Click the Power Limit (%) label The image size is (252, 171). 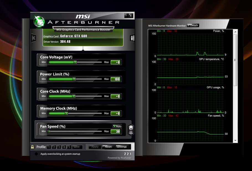(55, 74)
